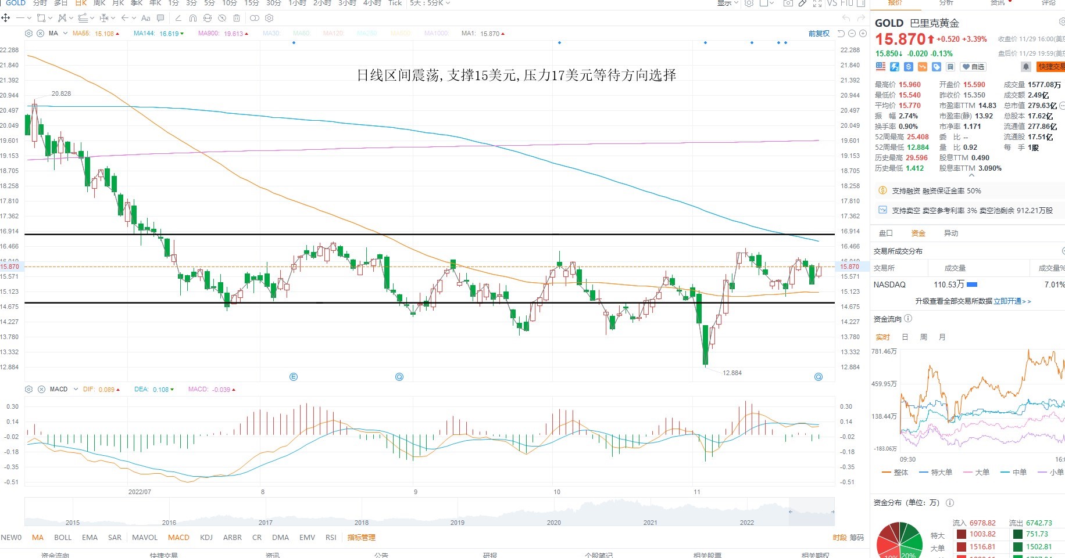Open MA indicator settings gear
Screen dimensions: 1065x558
(x=28, y=34)
